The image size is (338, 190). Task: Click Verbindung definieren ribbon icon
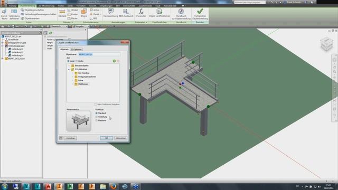(14, 14)
